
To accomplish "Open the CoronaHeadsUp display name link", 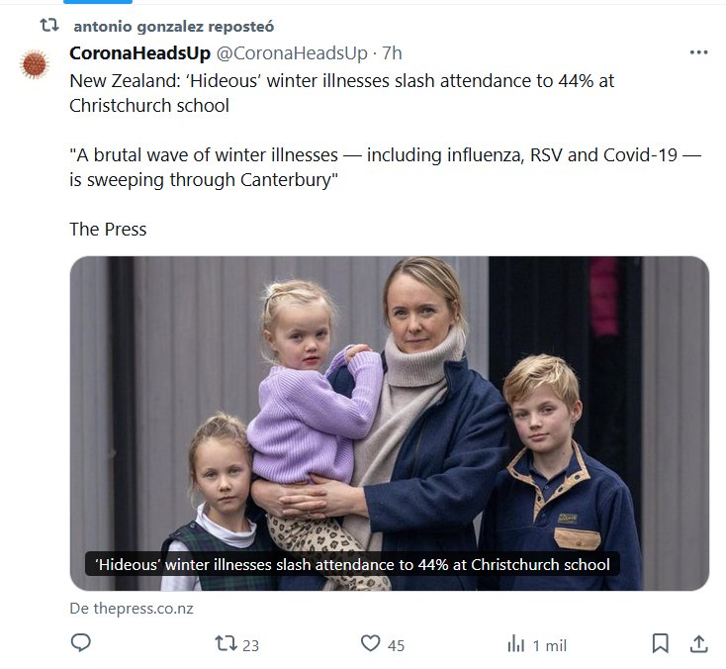I will coord(139,53).
